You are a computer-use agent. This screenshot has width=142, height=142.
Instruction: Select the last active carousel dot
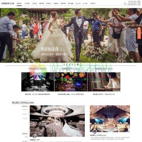(78, 64)
